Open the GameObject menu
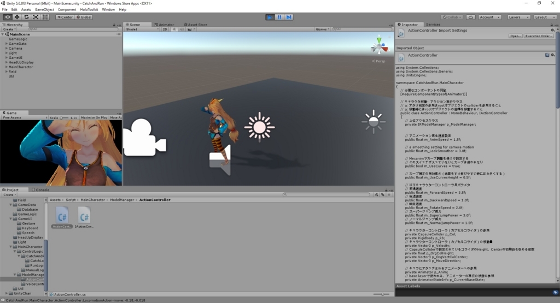 (x=44, y=10)
